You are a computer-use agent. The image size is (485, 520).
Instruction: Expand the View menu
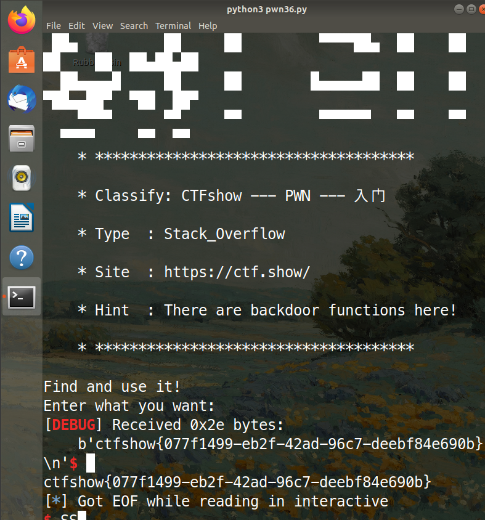102,26
